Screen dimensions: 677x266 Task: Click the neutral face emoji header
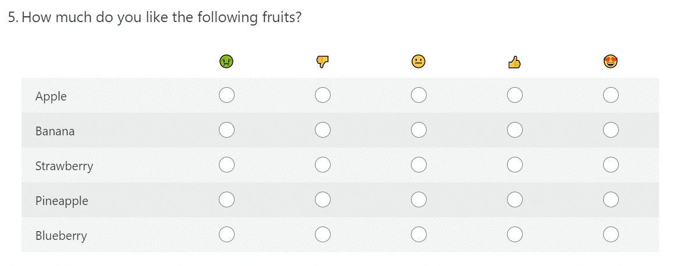pos(419,61)
